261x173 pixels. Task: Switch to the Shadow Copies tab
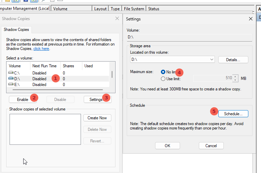[16, 30]
